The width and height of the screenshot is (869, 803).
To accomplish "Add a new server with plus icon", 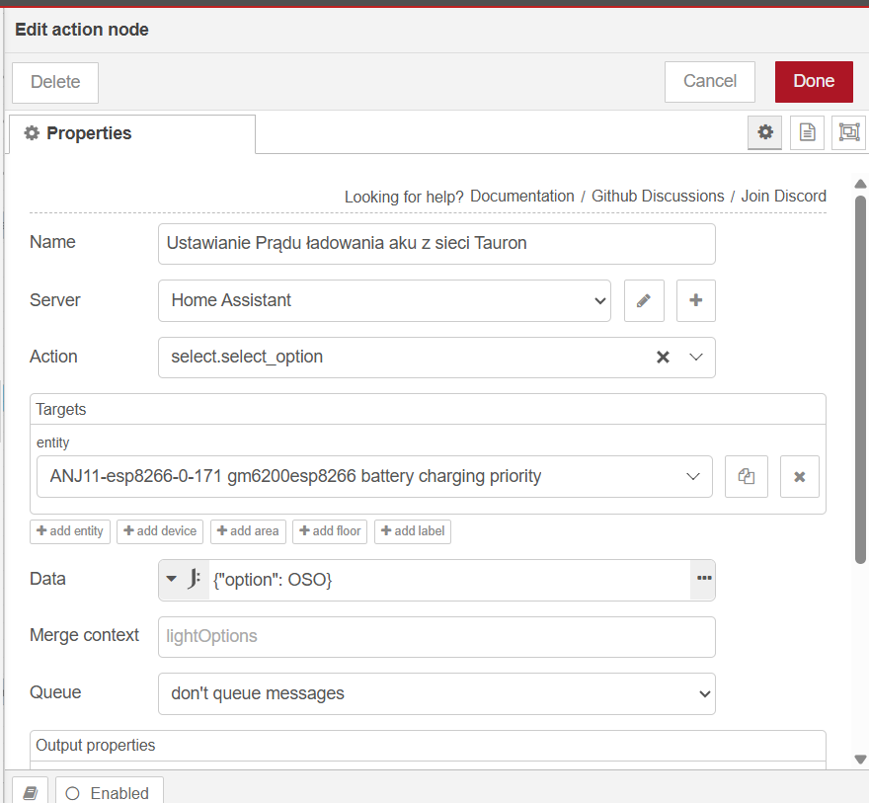I will coord(695,300).
